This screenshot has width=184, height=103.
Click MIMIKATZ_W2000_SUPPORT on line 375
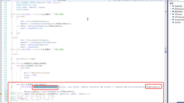pyautogui.click(x=35, y=64)
